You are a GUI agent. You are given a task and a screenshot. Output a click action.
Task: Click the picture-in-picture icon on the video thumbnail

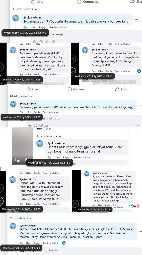[x=17, y=160]
